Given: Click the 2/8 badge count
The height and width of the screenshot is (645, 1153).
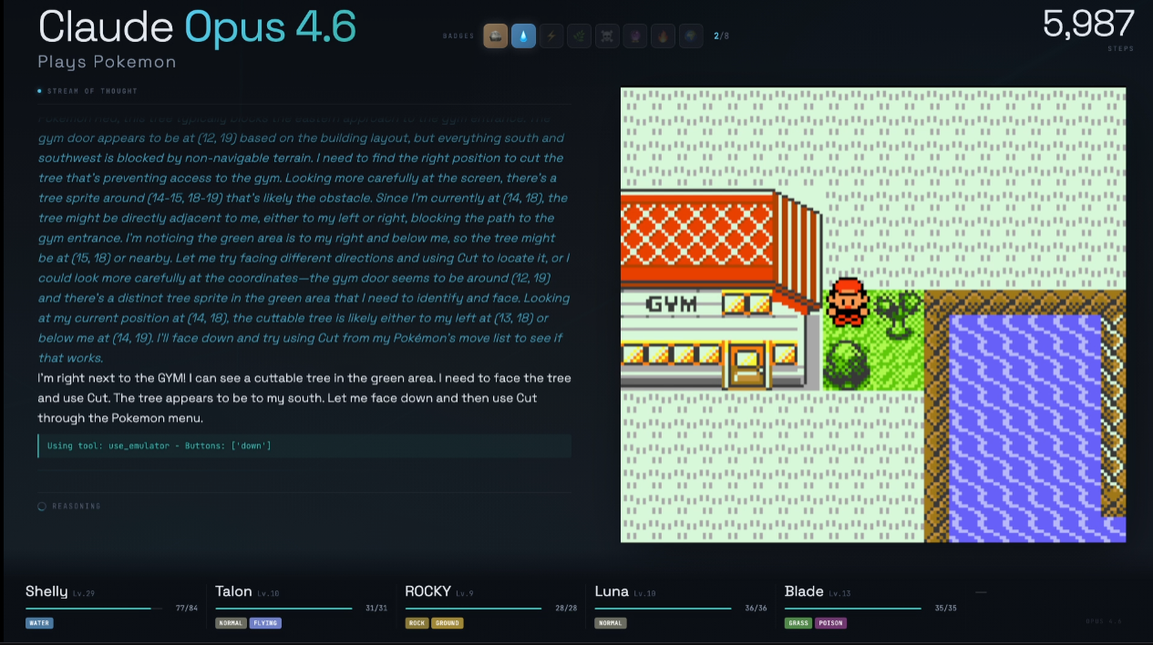Looking at the screenshot, I should (721, 36).
